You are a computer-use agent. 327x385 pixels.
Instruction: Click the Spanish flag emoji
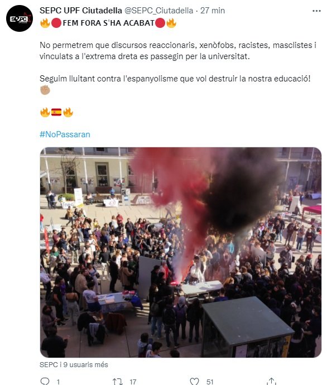[x=56, y=112]
